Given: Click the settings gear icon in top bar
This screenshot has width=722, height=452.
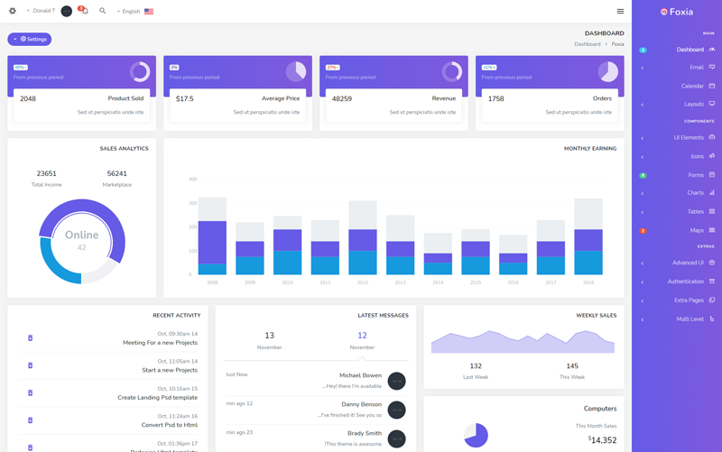Looking at the screenshot, I should click(13, 11).
